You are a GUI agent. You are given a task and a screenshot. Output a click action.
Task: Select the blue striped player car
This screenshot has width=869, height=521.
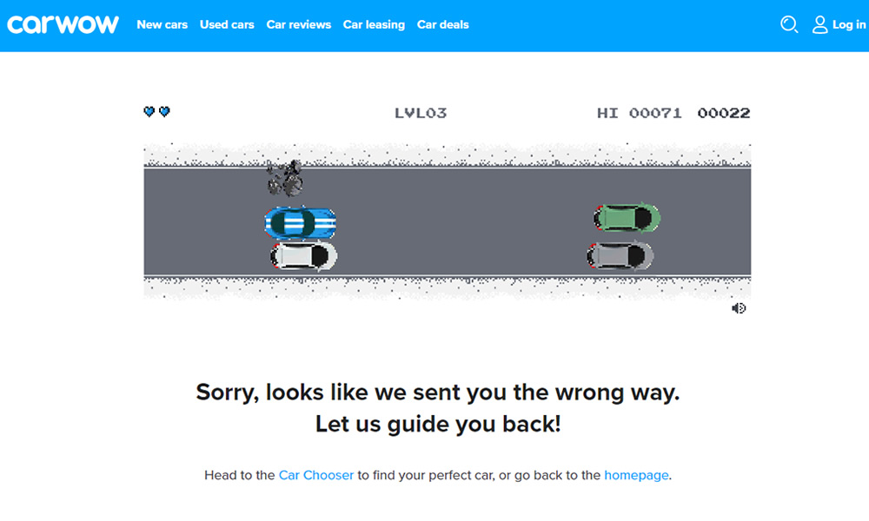coord(300,222)
